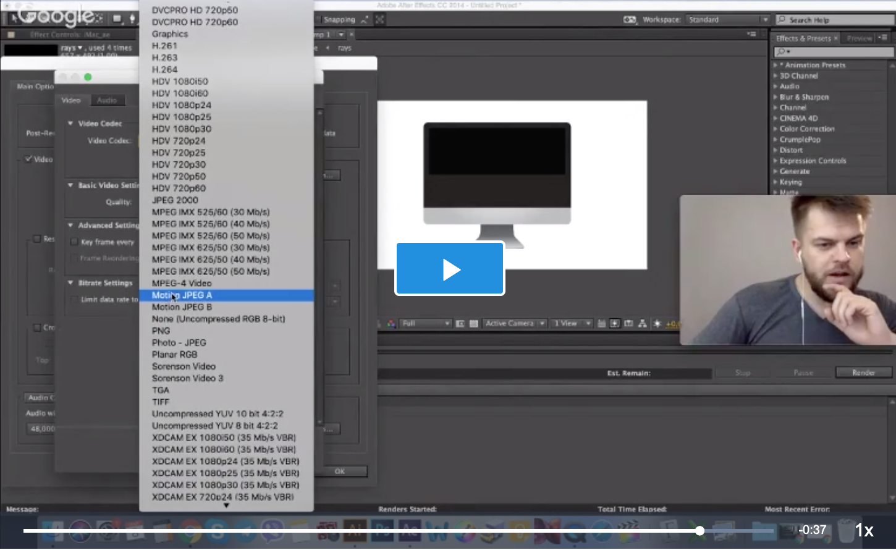Click the blue video play button
The image size is (896, 550).
click(450, 269)
